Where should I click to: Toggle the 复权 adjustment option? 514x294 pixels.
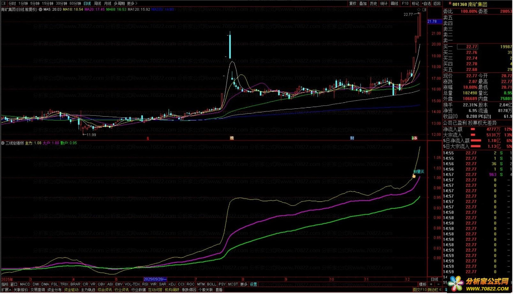point(353,4)
